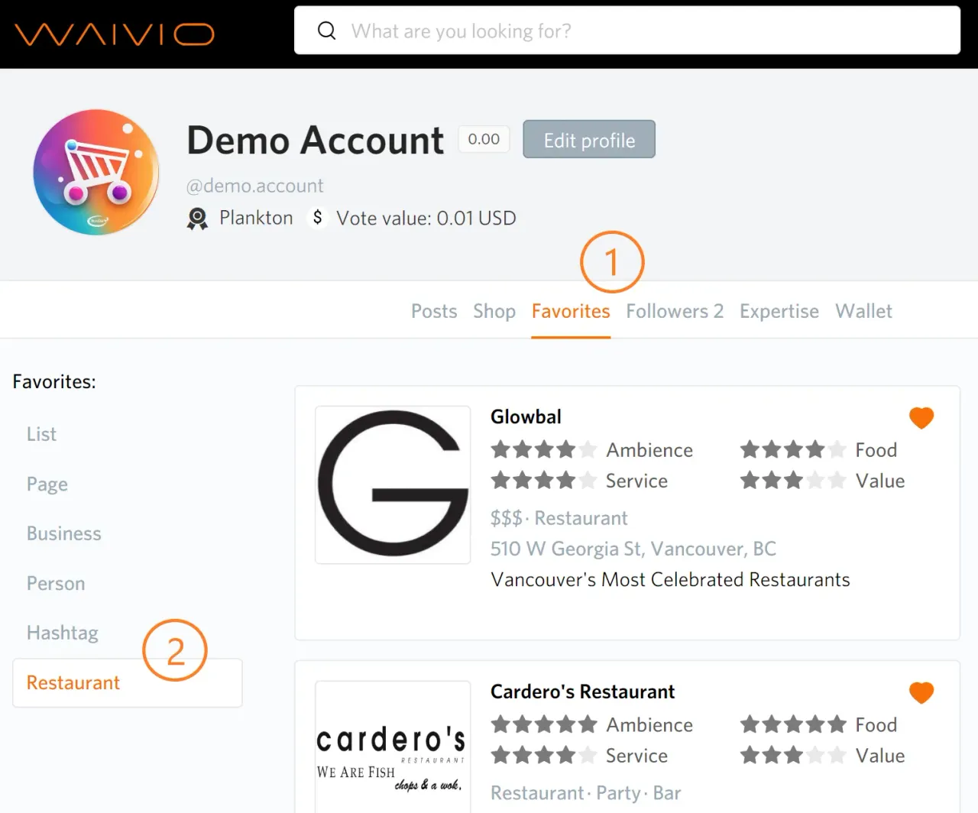Focus the 'What are you looking for?' search field
The image size is (978, 813).
pyautogui.click(x=627, y=31)
